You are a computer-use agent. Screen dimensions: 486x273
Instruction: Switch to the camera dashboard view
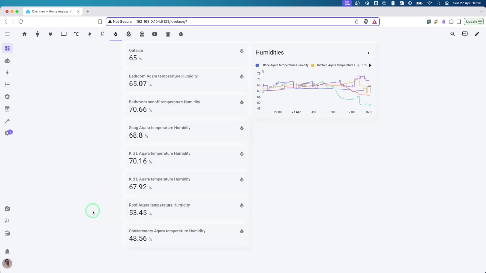[142, 34]
